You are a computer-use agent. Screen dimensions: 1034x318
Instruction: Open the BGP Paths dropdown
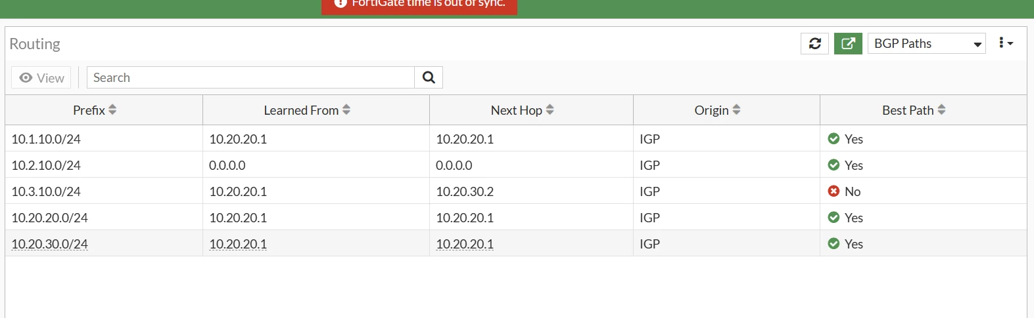point(927,44)
